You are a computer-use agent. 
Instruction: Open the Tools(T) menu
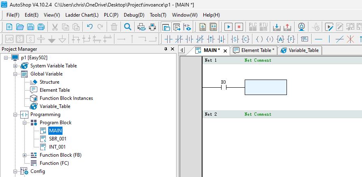[x=158, y=15]
